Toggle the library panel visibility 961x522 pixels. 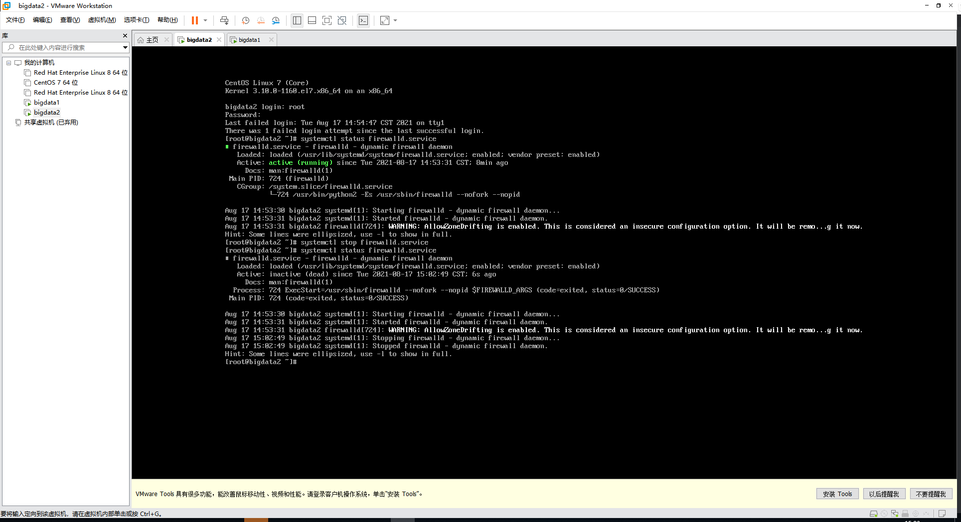(297, 20)
